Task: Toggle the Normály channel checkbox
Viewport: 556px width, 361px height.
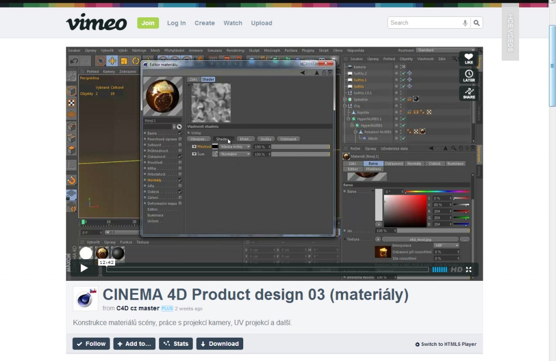Action: pyautogui.click(x=180, y=180)
